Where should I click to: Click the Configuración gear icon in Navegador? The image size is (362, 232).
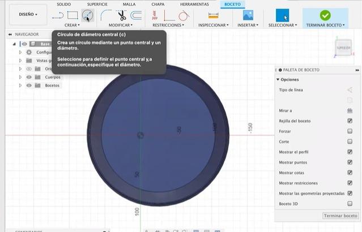click(x=29, y=53)
